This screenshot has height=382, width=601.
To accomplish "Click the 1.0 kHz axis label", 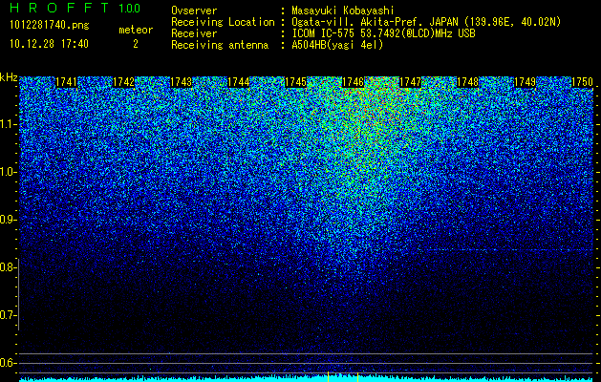I will [x=7, y=172].
